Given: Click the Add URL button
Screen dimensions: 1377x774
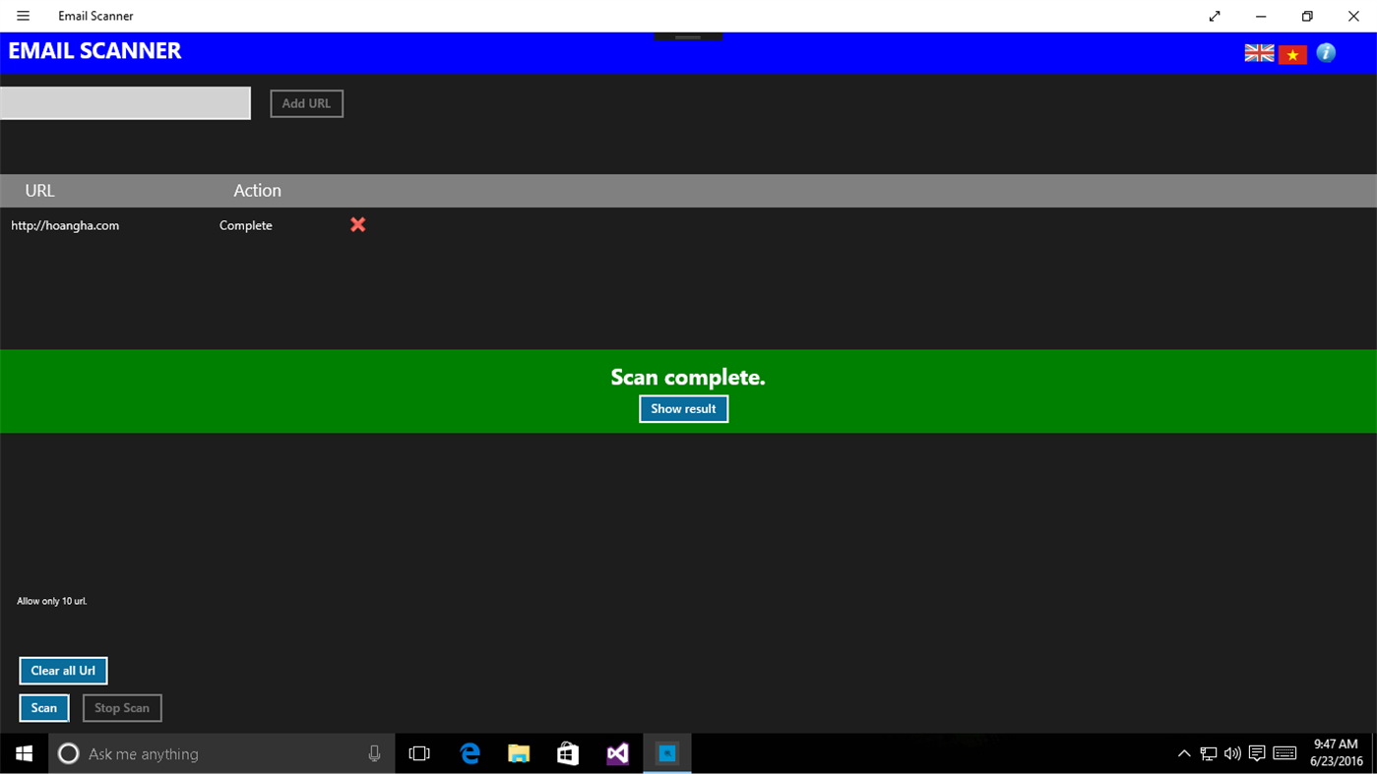Looking at the screenshot, I should 306,103.
